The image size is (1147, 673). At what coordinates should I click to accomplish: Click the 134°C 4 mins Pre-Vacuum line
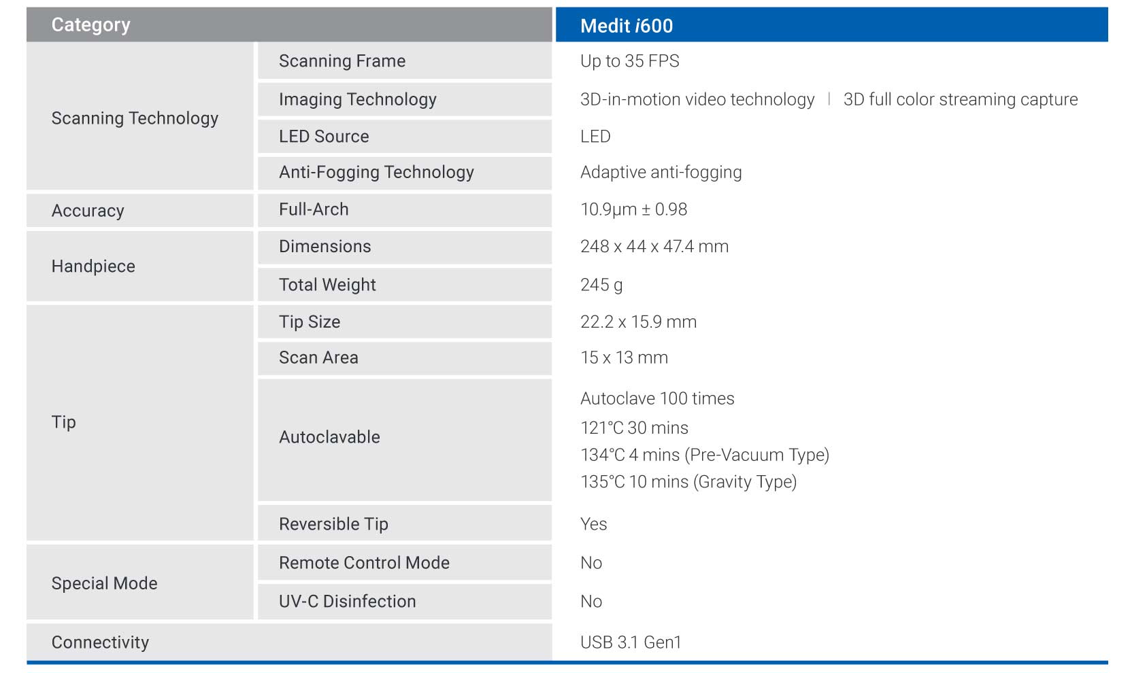coord(705,455)
